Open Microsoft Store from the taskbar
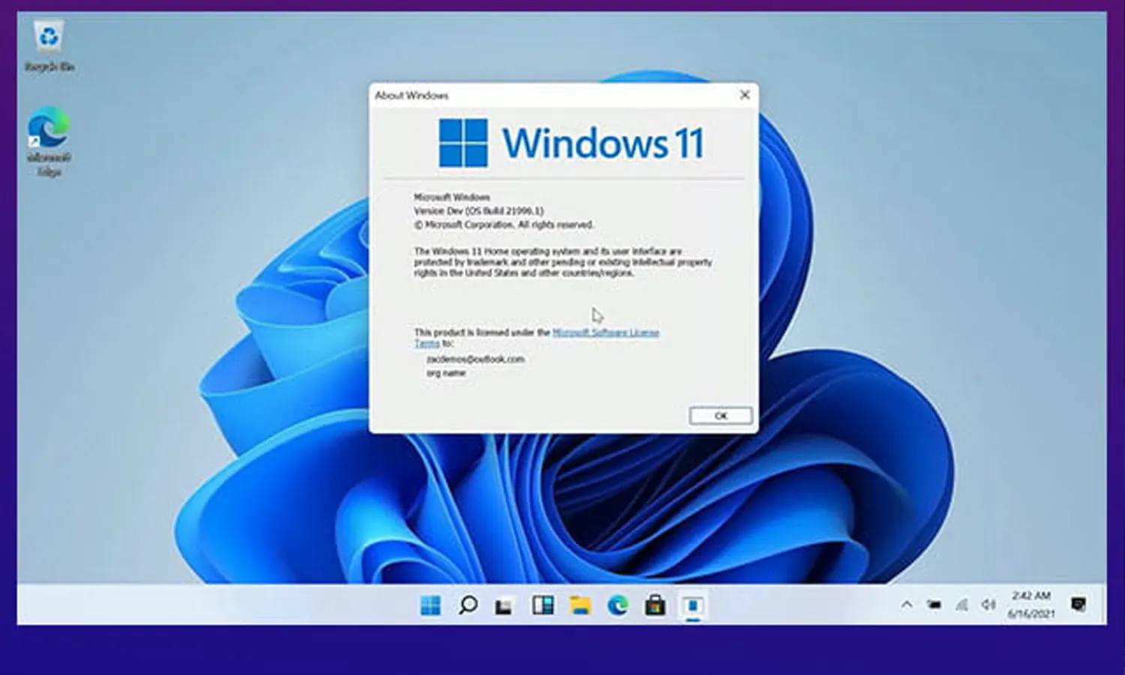This screenshot has height=675, width=1125. (x=655, y=605)
